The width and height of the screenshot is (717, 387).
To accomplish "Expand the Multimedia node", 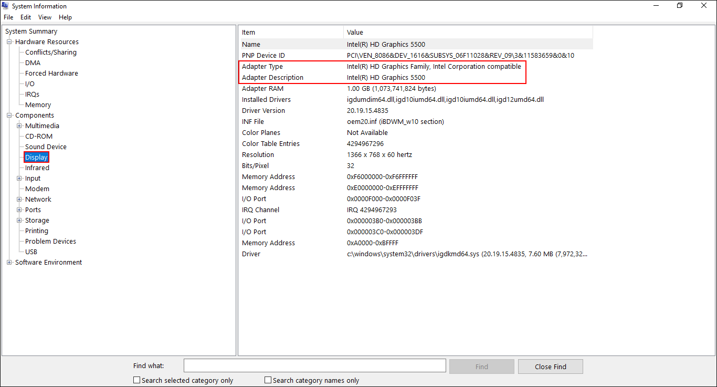I will click(19, 126).
